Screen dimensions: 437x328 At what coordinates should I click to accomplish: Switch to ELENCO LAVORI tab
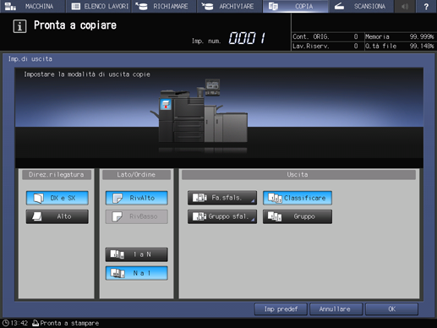(99, 6)
